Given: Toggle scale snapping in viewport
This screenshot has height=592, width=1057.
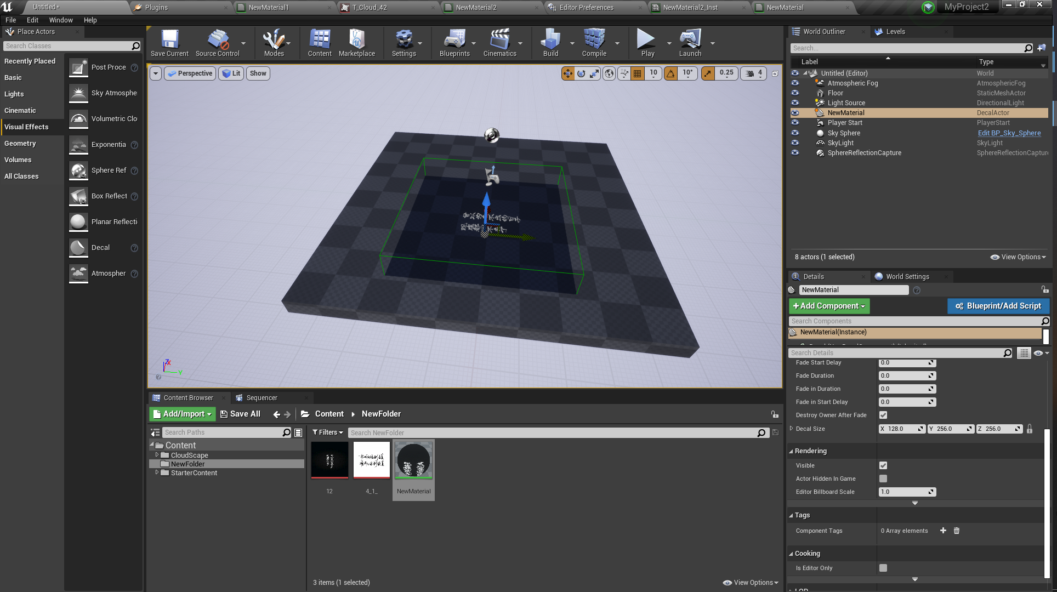Looking at the screenshot, I should pos(708,73).
